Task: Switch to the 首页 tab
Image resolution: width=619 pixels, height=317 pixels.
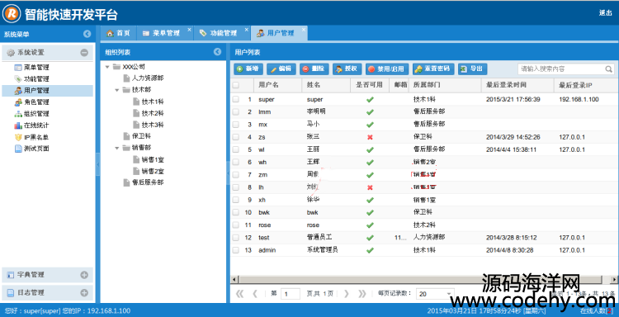Action: pyautogui.click(x=118, y=33)
